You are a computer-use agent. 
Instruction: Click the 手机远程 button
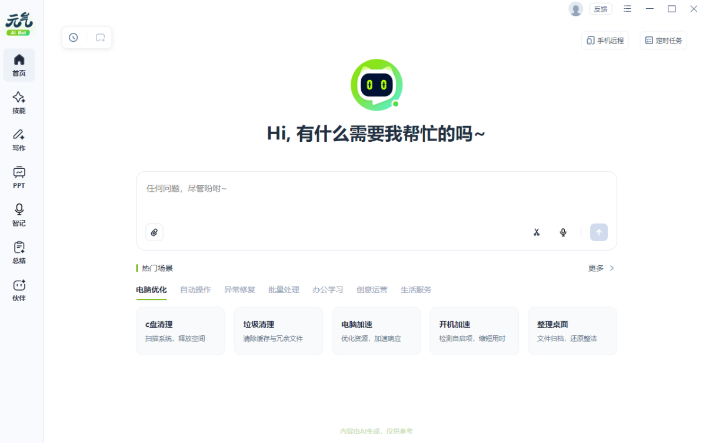pyautogui.click(x=605, y=41)
